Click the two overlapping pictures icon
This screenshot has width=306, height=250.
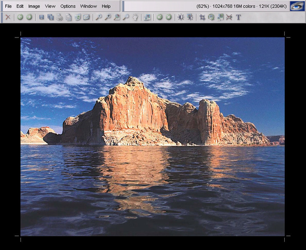(x=147, y=17)
